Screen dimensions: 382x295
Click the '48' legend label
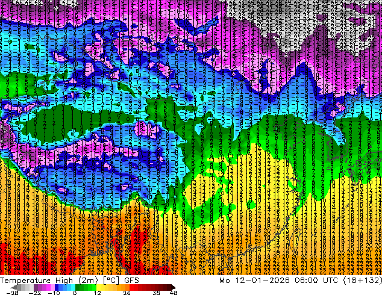174,293
